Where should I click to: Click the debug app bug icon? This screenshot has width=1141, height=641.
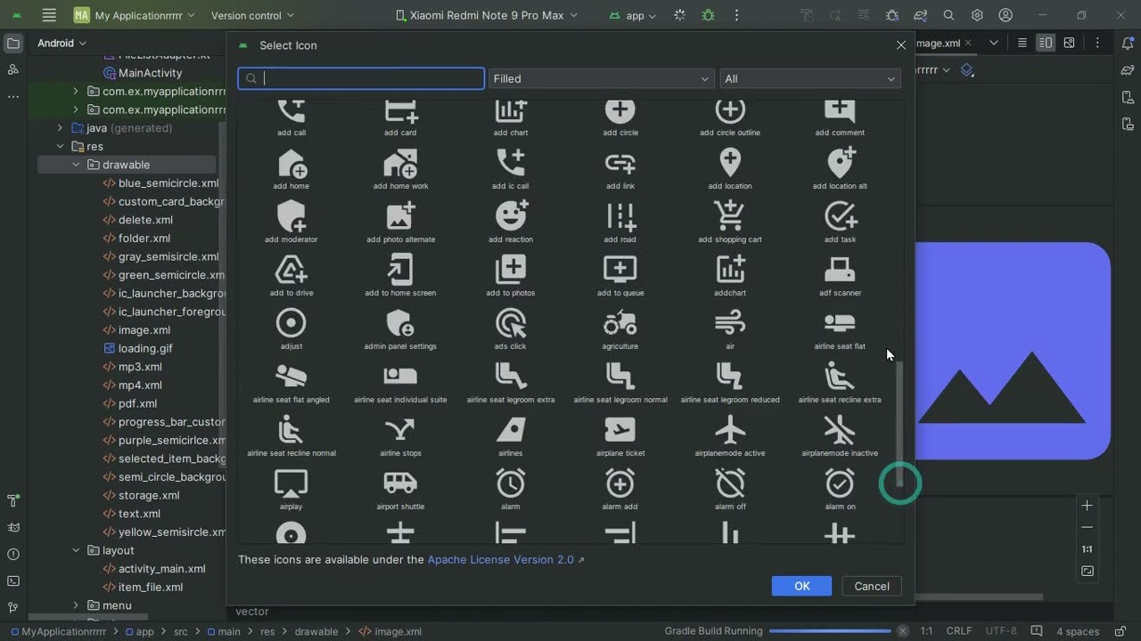tap(708, 15)
